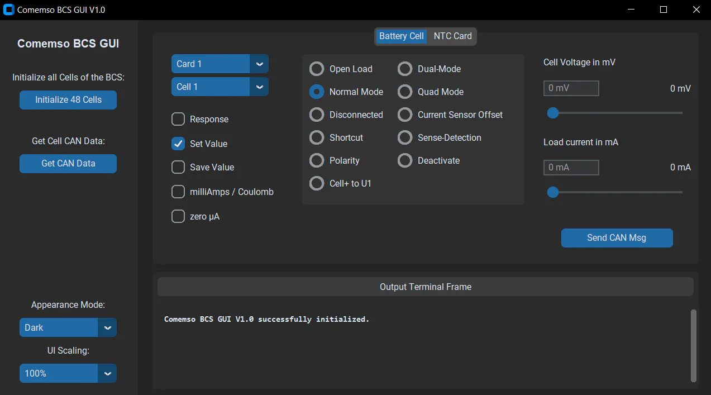Click the UI Scaling label
This screenshot has width=711, height=395.
(x=68, y=350)
